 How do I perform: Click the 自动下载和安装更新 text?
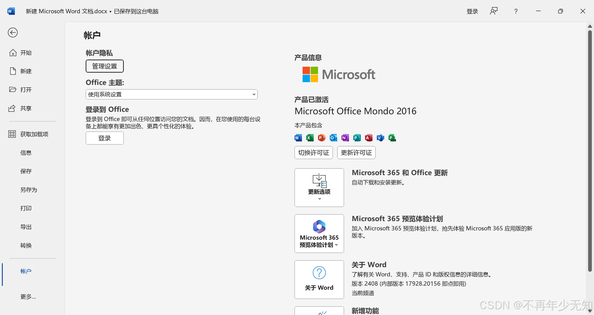pyautogui.click(x=378, y=183)
